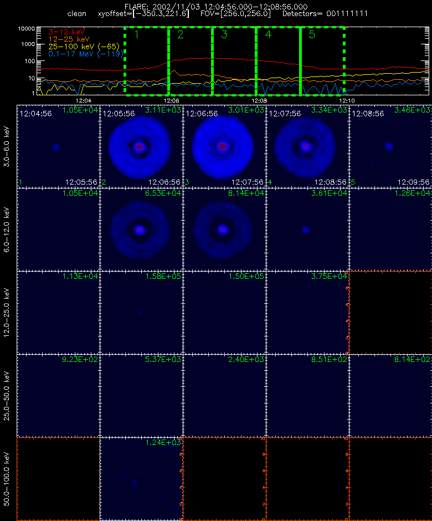Open the 25.0-50.0 keV image labeled 2.40E+03
This screenshot has height=521, width=432.
224,395
